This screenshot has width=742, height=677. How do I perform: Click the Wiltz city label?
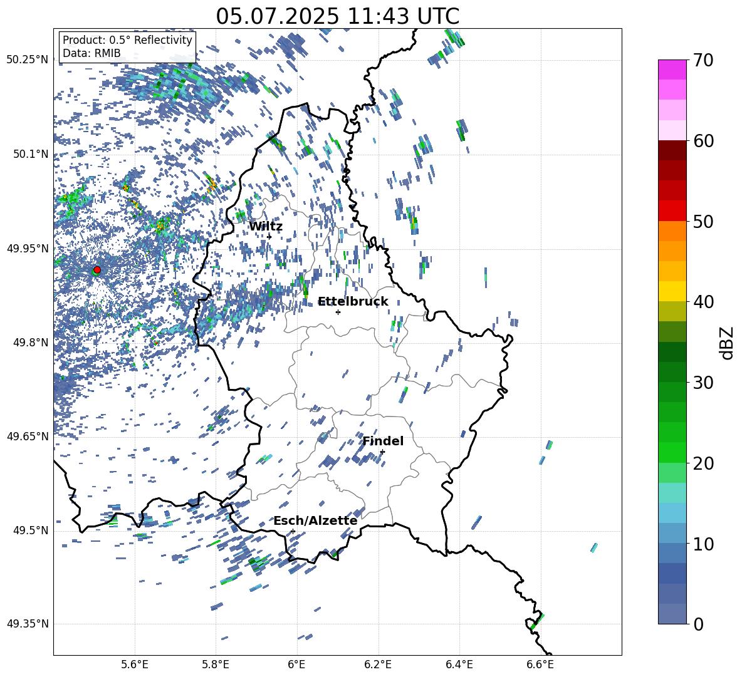pos(266,227)
